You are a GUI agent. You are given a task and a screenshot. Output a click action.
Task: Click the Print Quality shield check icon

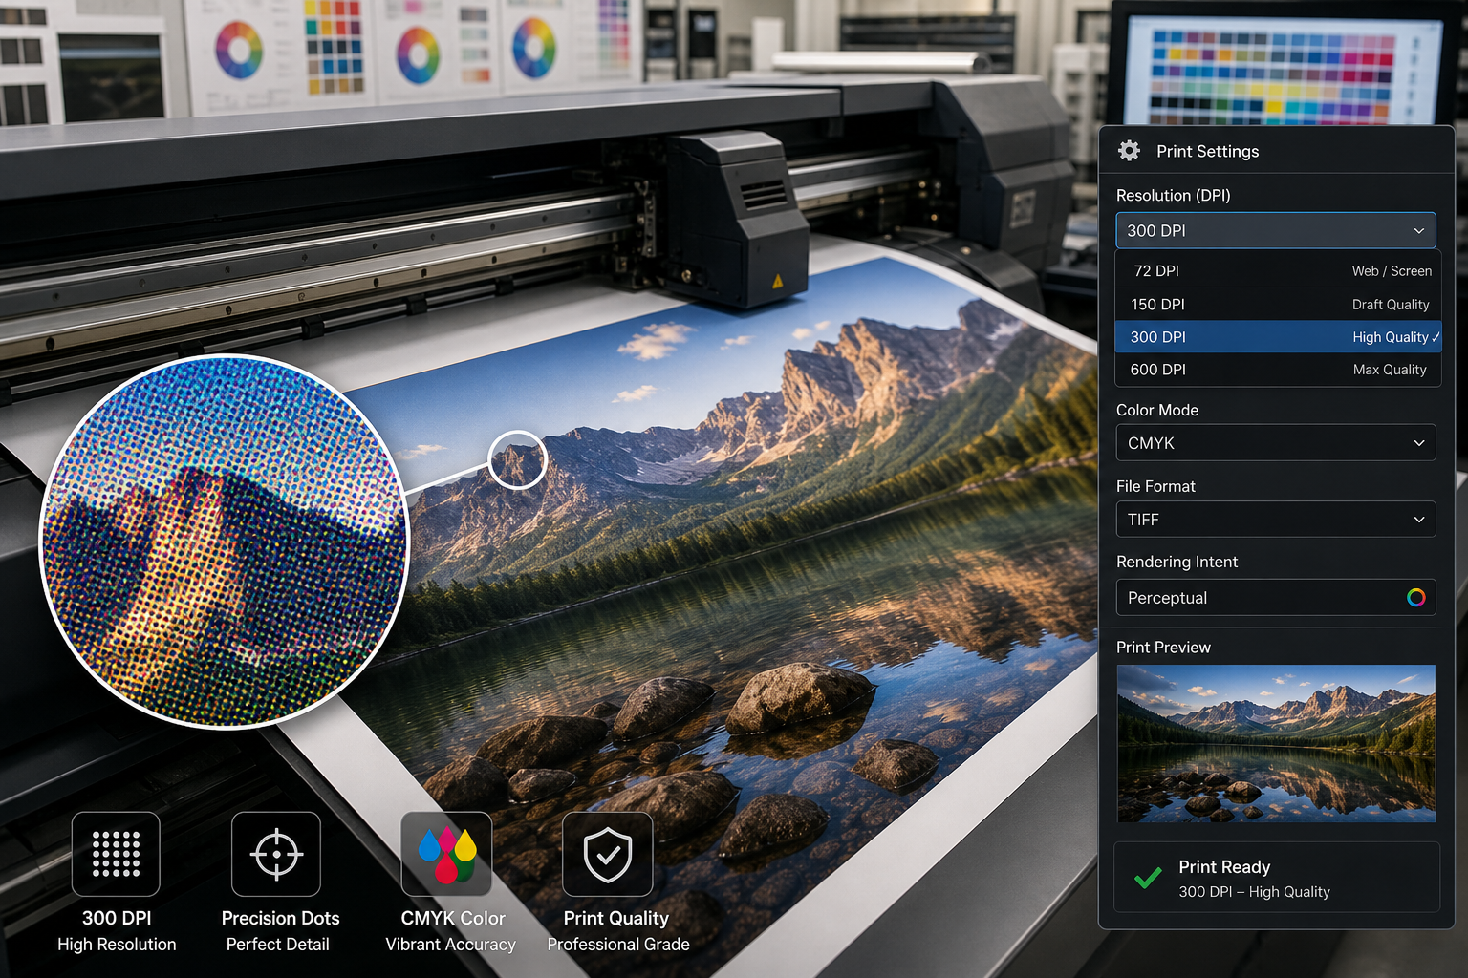pos(608,854)
